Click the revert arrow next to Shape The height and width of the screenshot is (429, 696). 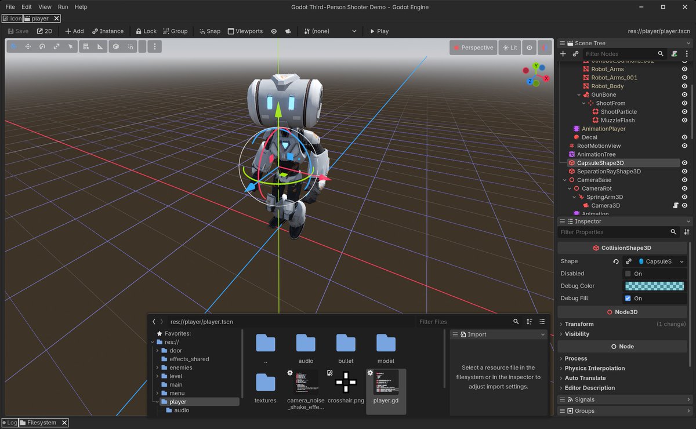pos(616,261)
